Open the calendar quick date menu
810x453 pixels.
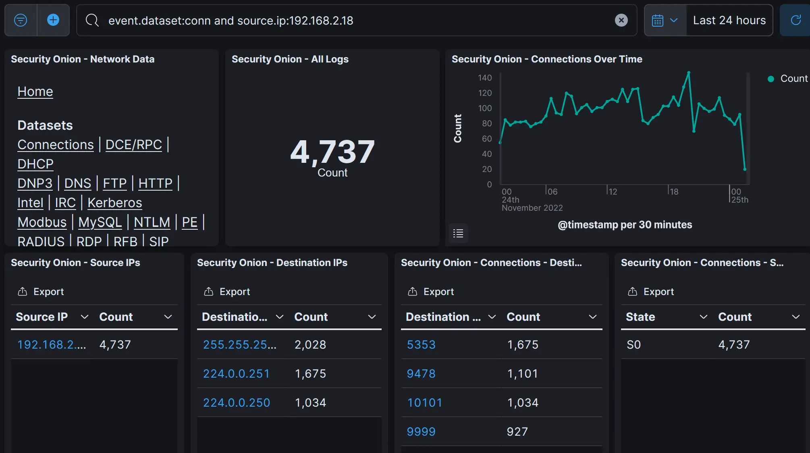[x=665, y=20]
